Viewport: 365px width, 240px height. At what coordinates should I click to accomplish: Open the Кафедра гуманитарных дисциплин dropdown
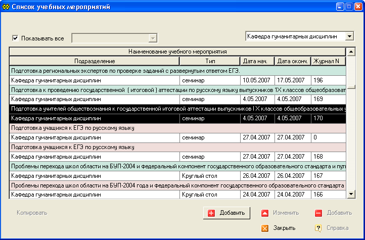(349, 36)
